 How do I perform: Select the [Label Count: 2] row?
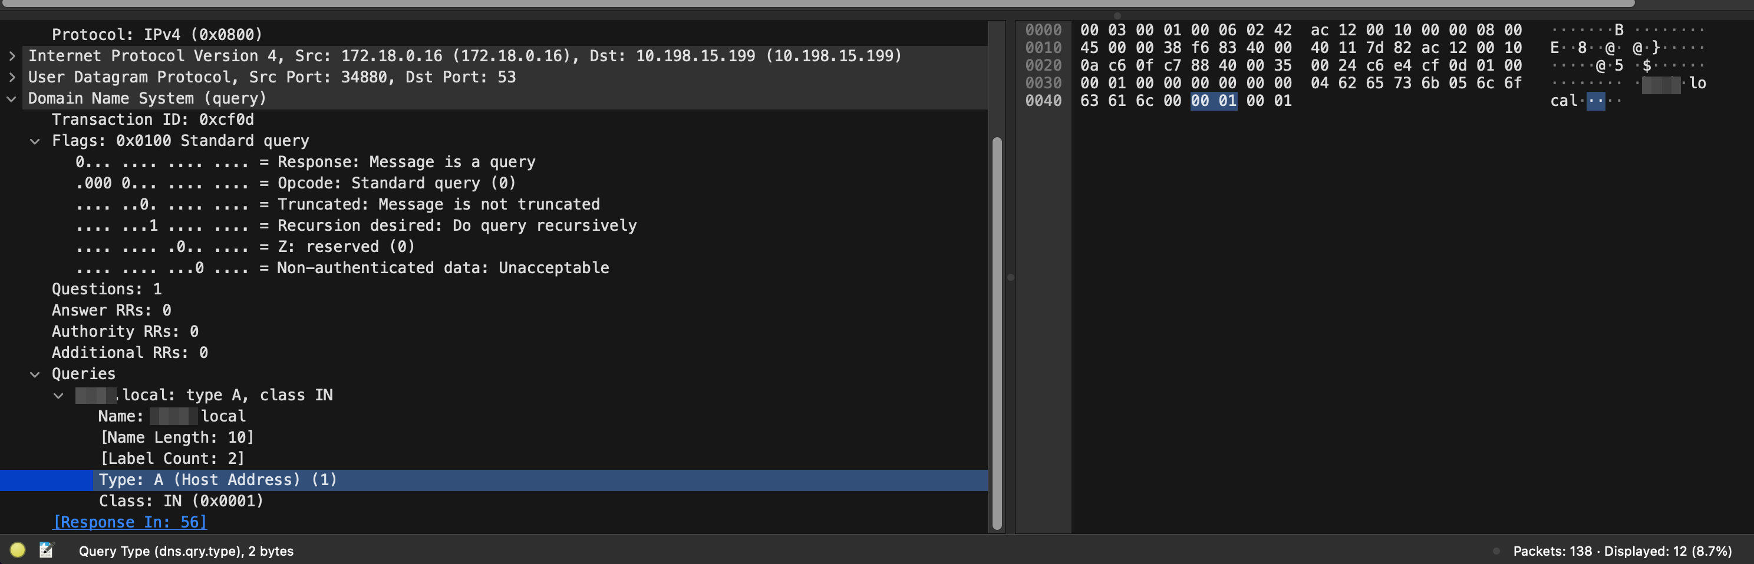[494, 459]
